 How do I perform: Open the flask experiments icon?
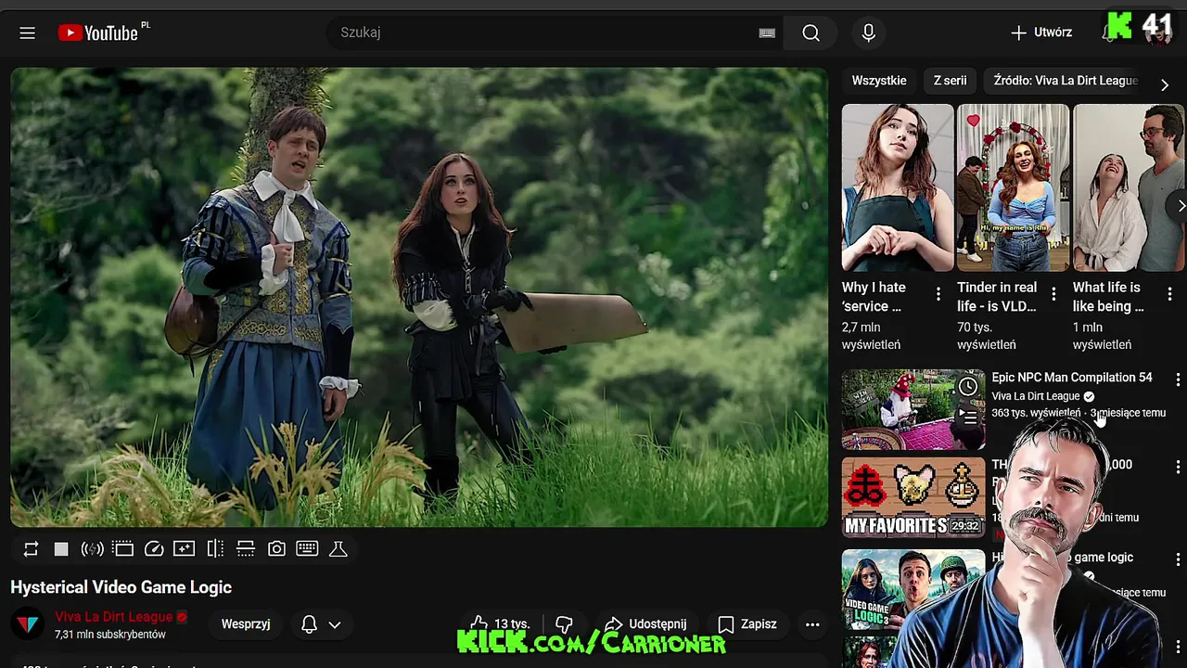[338, 549]
